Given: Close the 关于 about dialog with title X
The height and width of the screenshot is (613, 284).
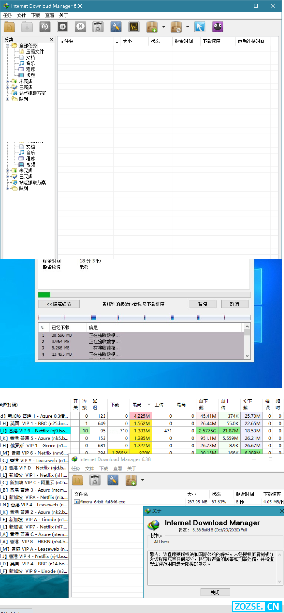Looking at the screenshot, I should coord(282,511).
